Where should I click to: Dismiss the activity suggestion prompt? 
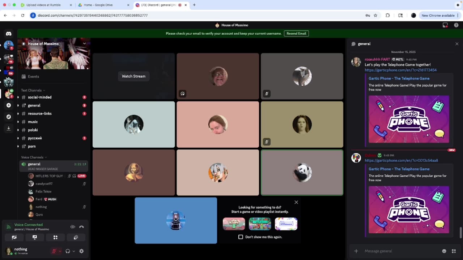296,202
